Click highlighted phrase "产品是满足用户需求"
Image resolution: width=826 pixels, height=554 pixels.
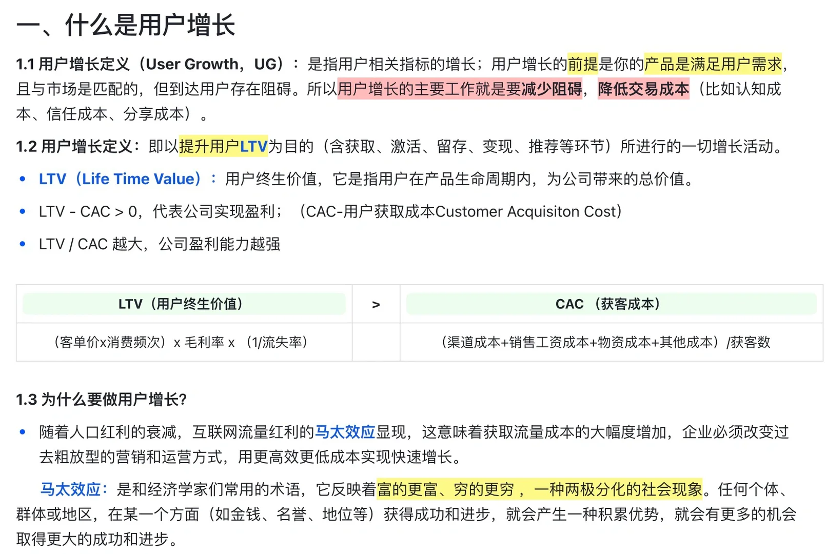(x=713, y=64)
